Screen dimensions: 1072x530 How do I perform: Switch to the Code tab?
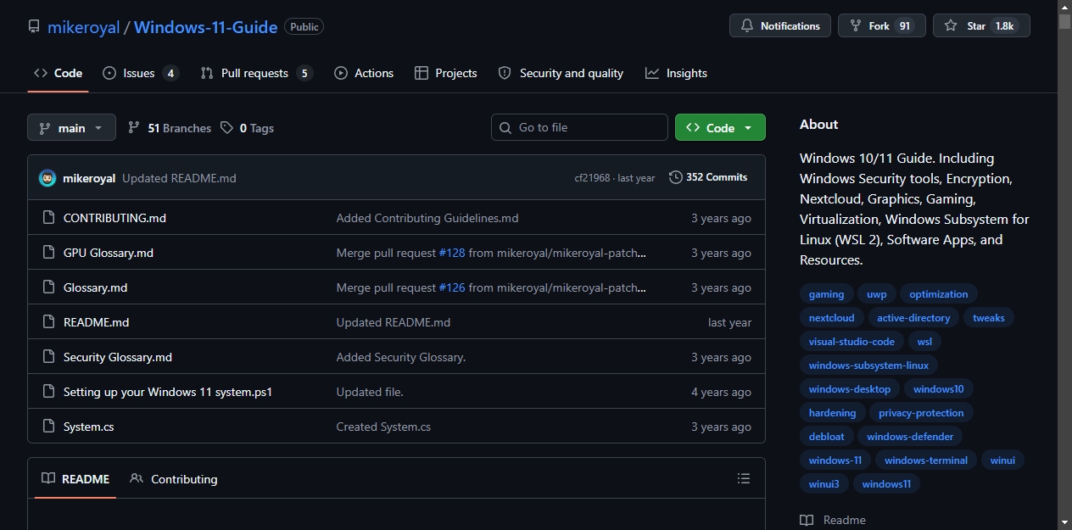click(x=58, y=73)
